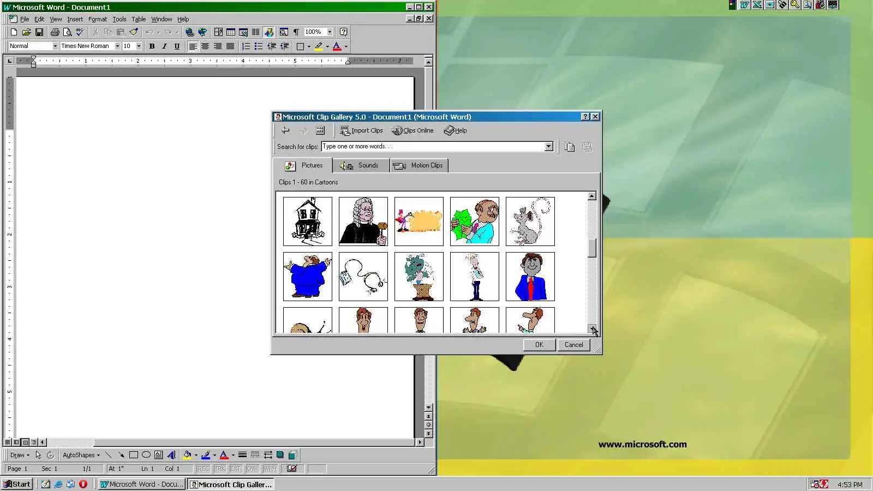Toggle Underline formatting
Image resolution: width=873 pixels, height=491 pixels.
click(177, 46)
